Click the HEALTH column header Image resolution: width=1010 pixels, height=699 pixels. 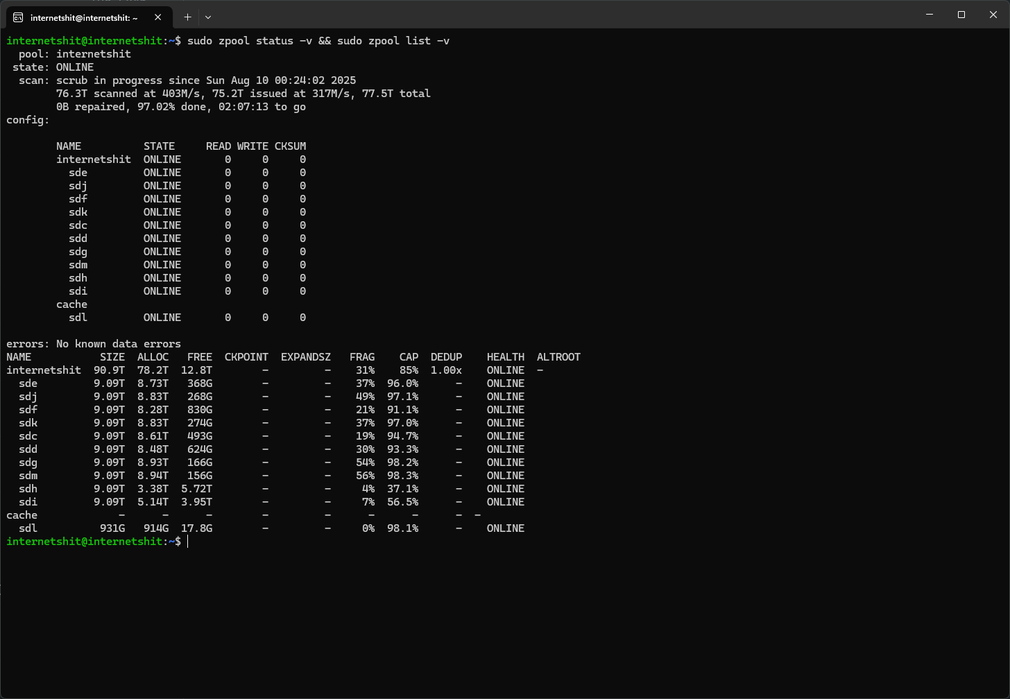[x=506, y=357]
